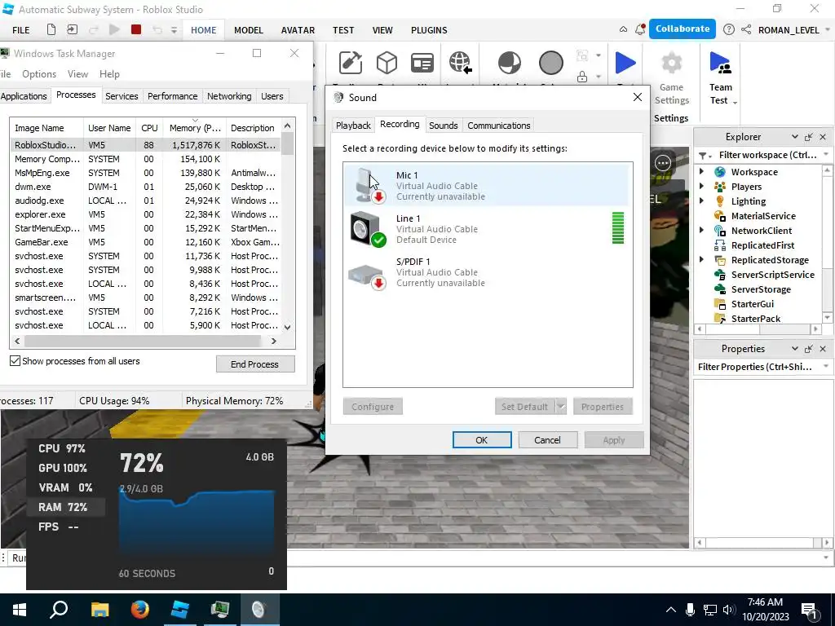
Task: Open the UI ribbon icon
Action: tap(422, 63)
